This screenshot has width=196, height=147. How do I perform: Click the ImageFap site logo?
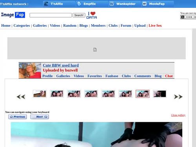(13, 15)
